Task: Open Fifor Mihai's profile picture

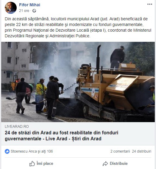Action: pyautogui.click(x=11, y=8)
